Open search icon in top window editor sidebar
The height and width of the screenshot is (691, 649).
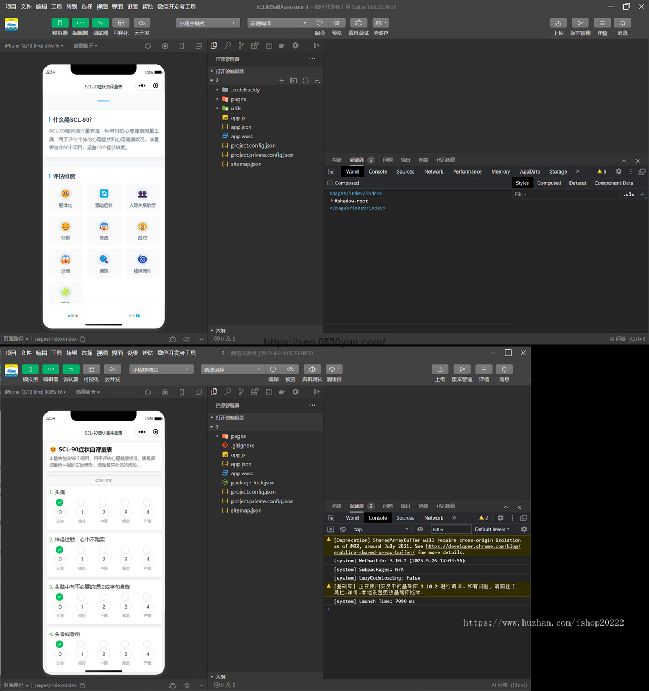point(228,45)
